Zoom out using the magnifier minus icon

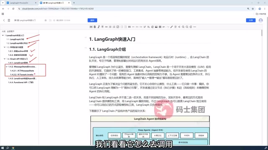coord(187,27)
